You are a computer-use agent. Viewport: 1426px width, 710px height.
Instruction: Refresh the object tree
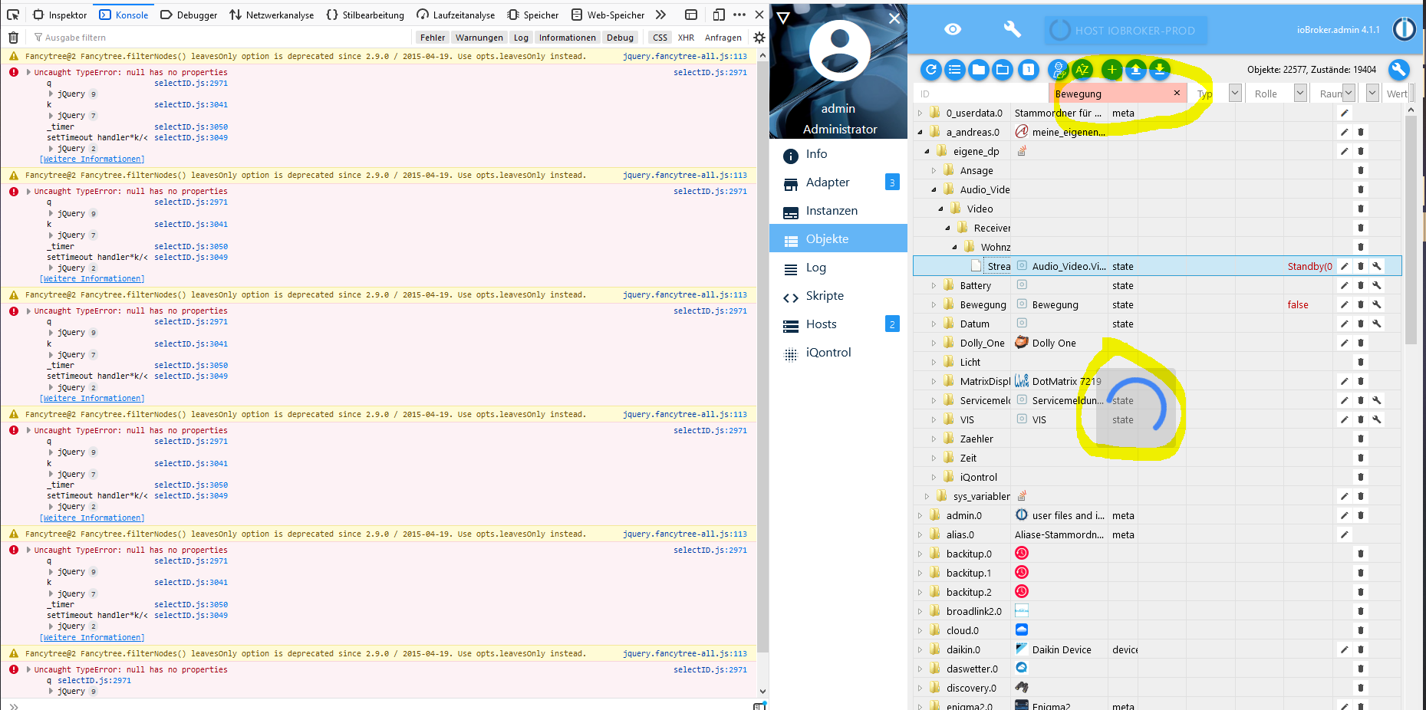pos(930,70)
